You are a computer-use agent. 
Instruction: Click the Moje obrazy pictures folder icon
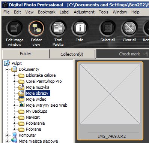[x=21, y=93]
